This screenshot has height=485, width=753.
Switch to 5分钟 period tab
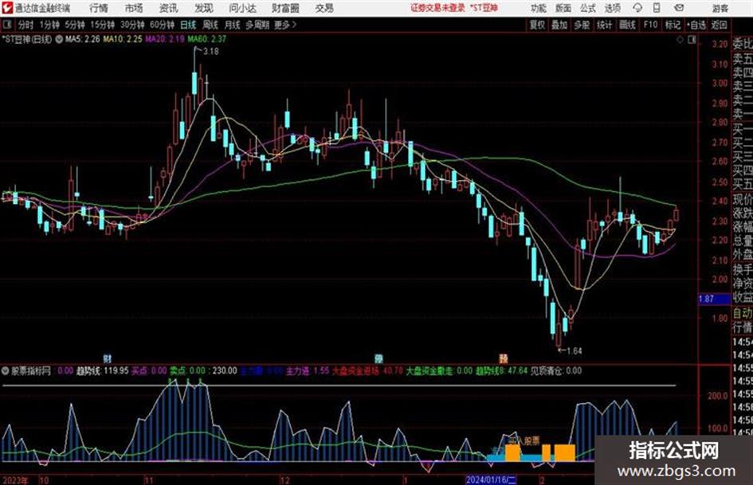pos(75,25)
